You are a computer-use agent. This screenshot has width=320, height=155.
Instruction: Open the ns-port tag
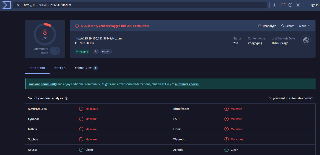pyautogui.click(x=106, y=51)
